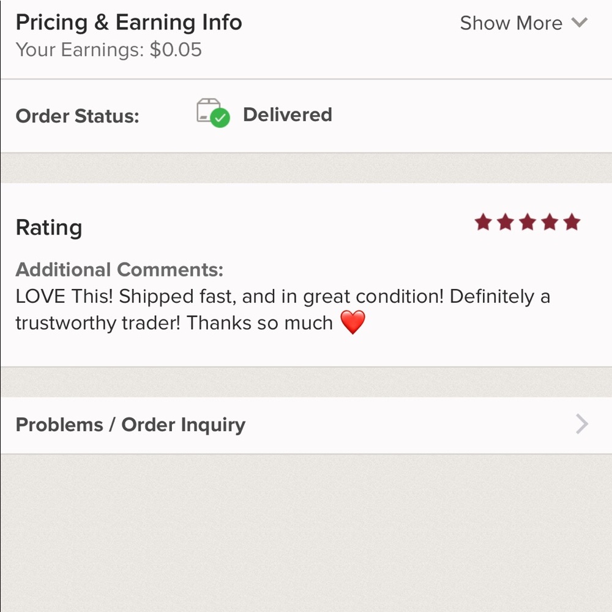Click the Your Earnings: $0.05 line

[108, 50]
